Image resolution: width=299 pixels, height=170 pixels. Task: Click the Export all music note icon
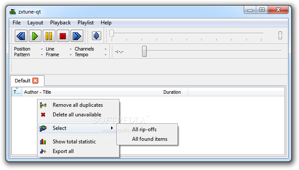pos(43,151)
